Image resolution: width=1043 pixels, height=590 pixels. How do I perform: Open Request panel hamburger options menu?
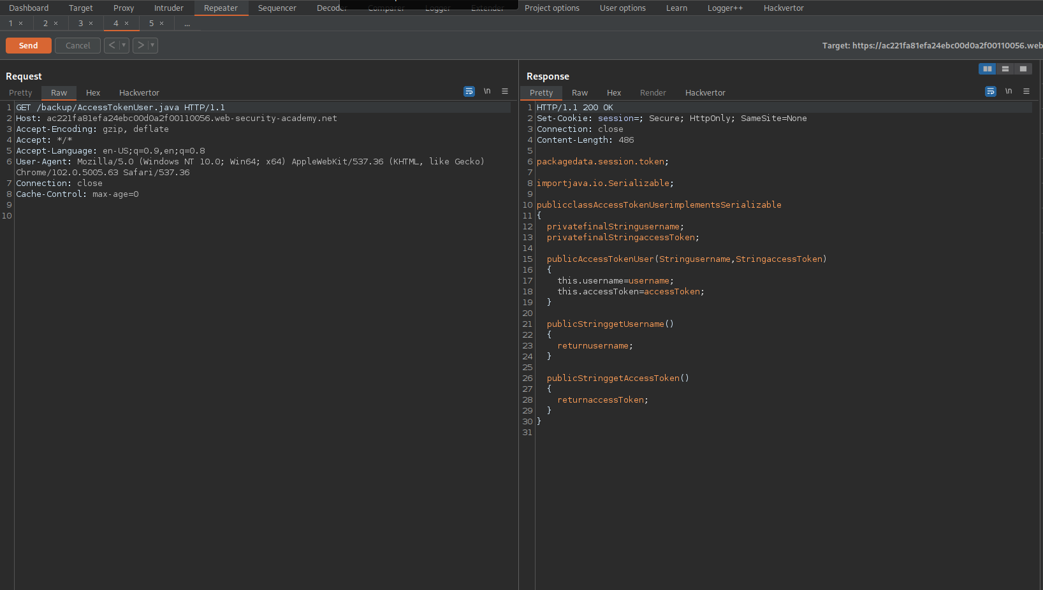(505, 91)
